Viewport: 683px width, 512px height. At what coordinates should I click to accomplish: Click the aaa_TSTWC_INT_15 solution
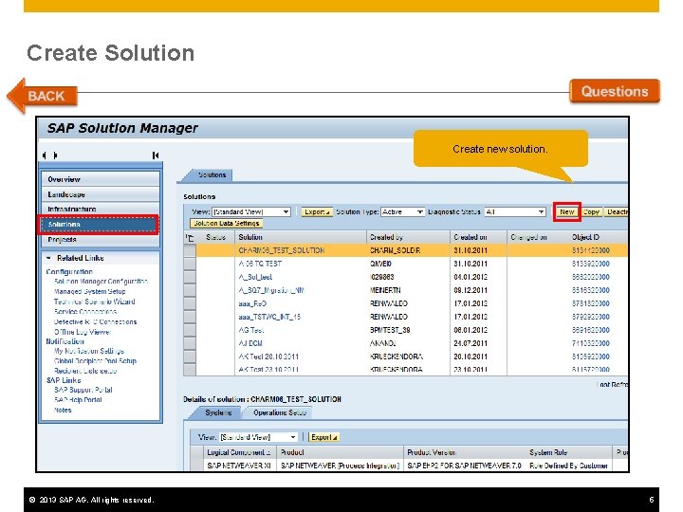tap(269, 317)
